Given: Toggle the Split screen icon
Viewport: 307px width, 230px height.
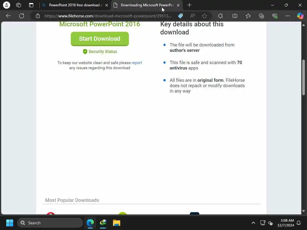Looking at the screenshot, I should click(x=235, y=16).
